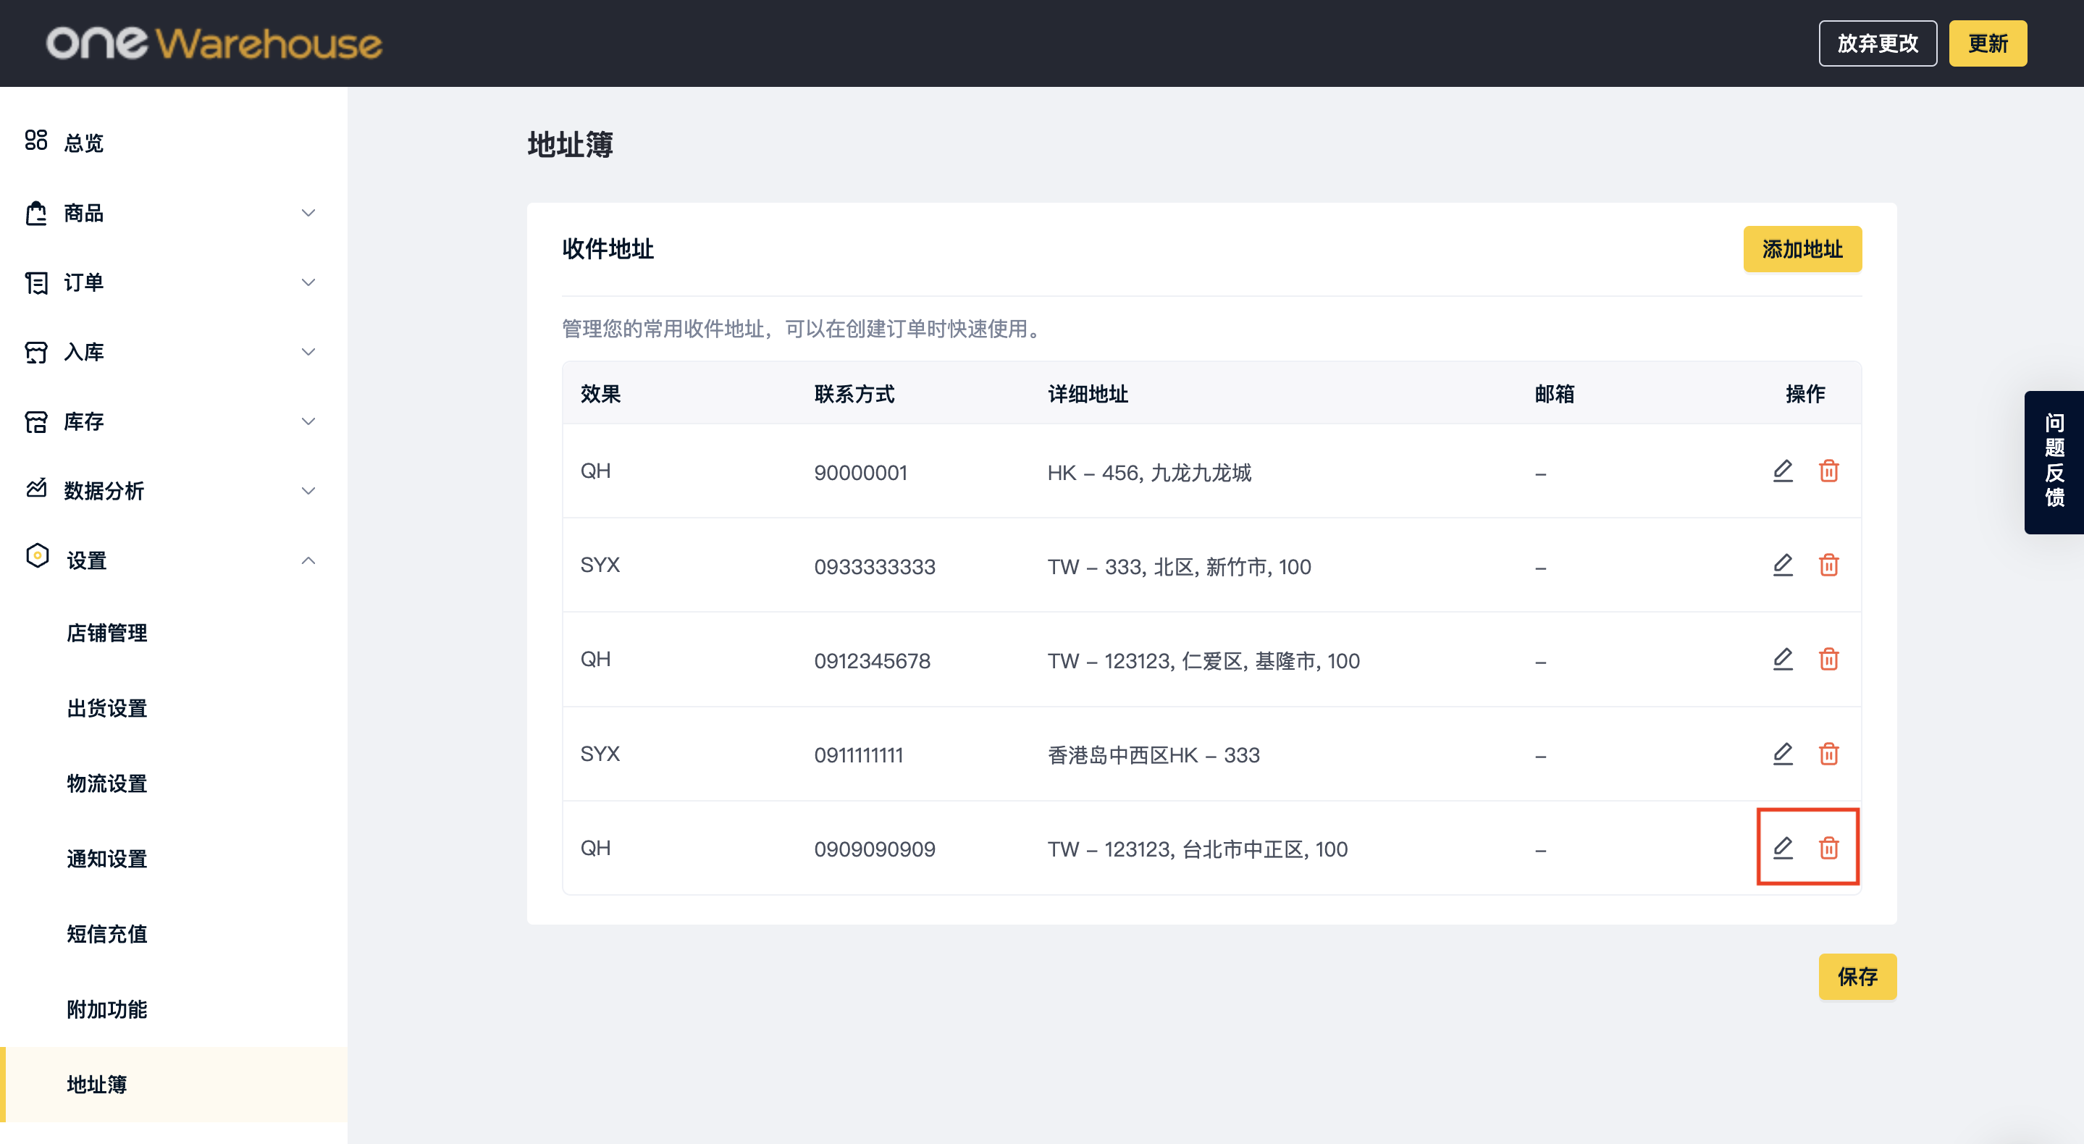Delete the QH address with phone 0912345678

(x=1830, y=660)
